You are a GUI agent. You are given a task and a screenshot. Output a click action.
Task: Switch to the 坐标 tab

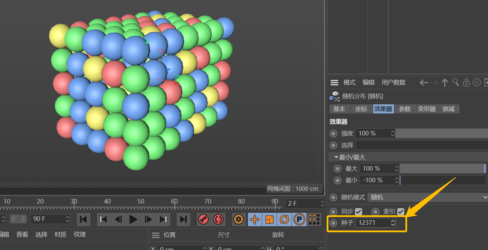[x=361, y=109]
